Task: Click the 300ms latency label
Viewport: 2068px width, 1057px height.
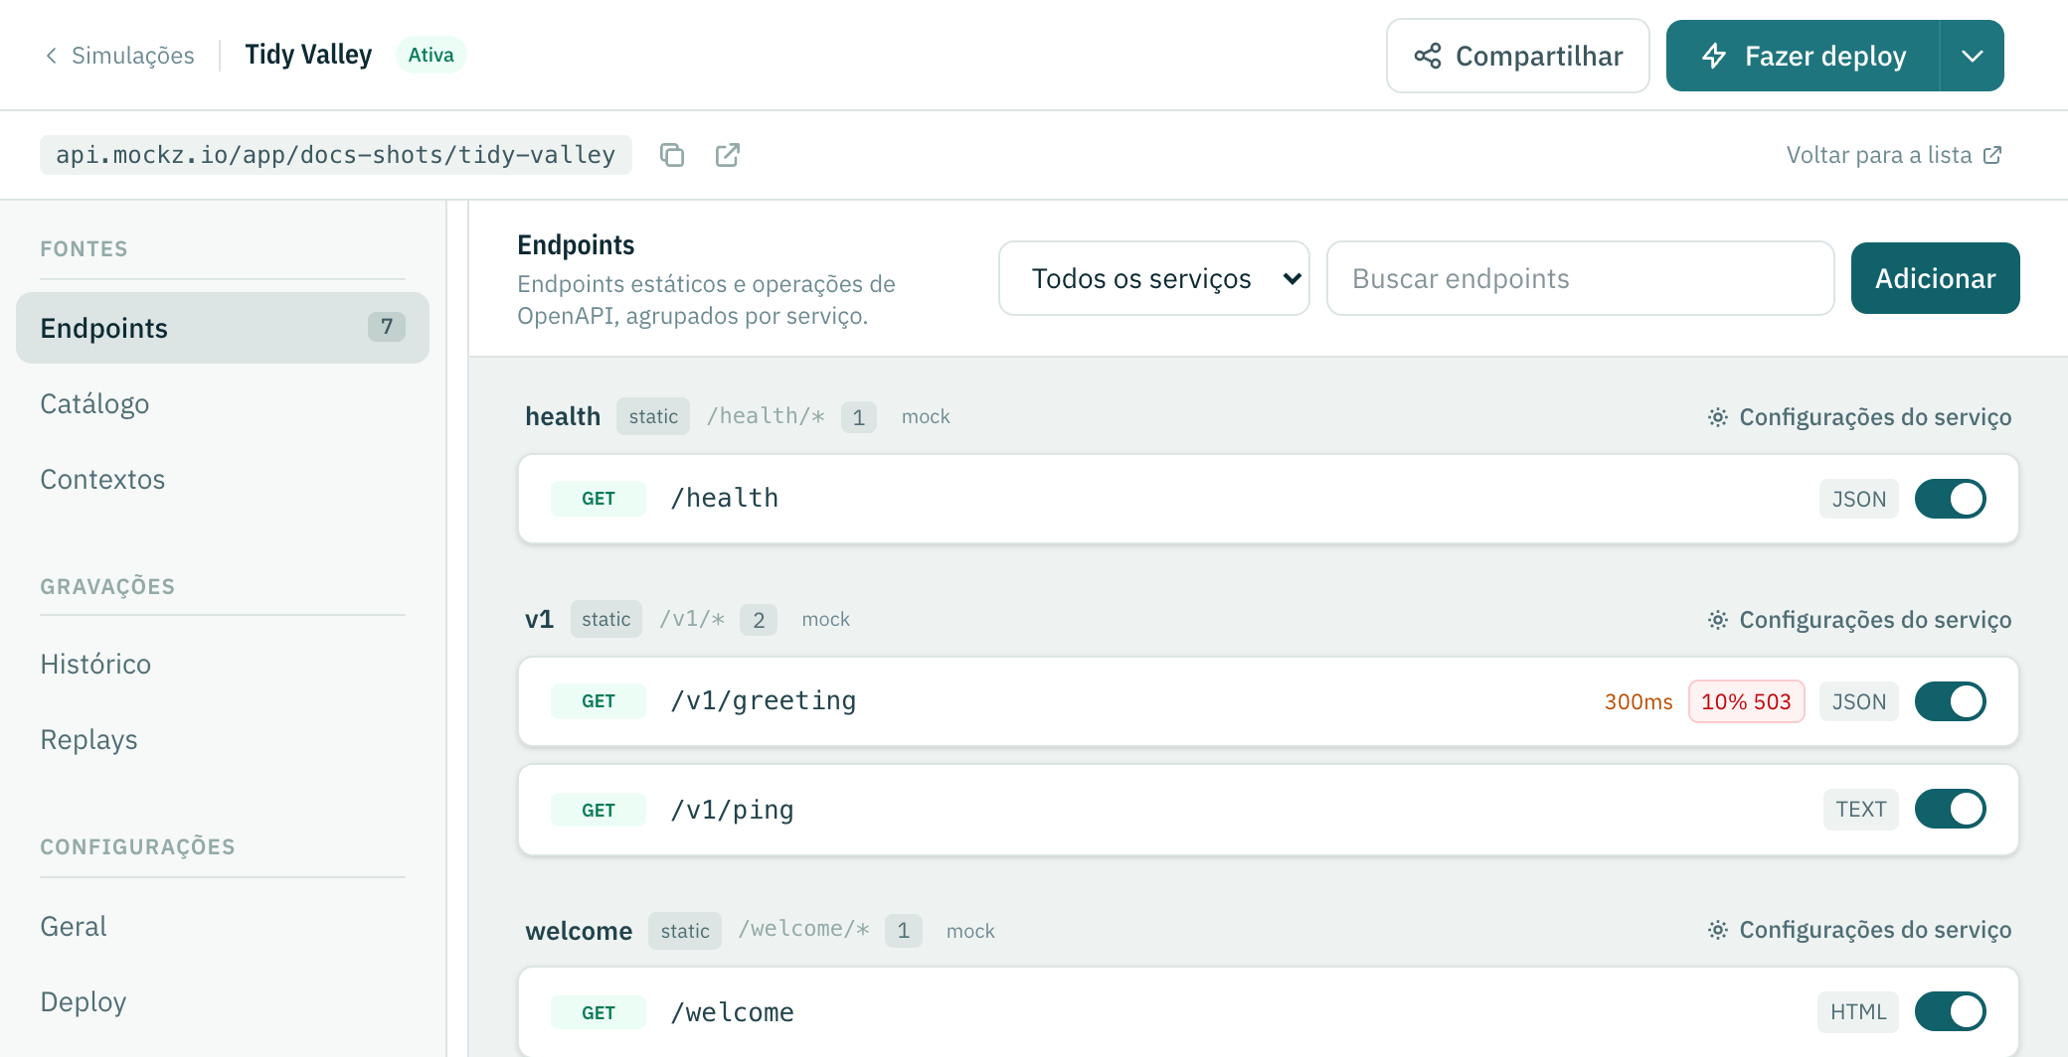Action: [1638, 701]
